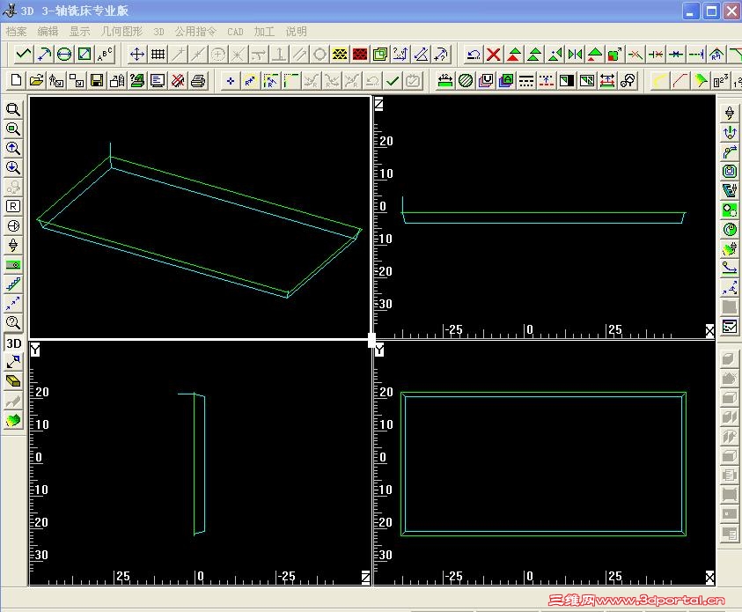Viewport: 742px width, 612px height.
Task: Click the printer icon
Action: tap(198, 80)
